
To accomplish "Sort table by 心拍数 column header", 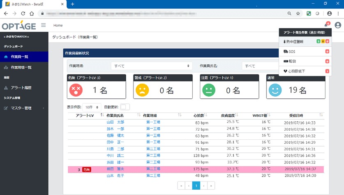I will [x=199, y=116].
